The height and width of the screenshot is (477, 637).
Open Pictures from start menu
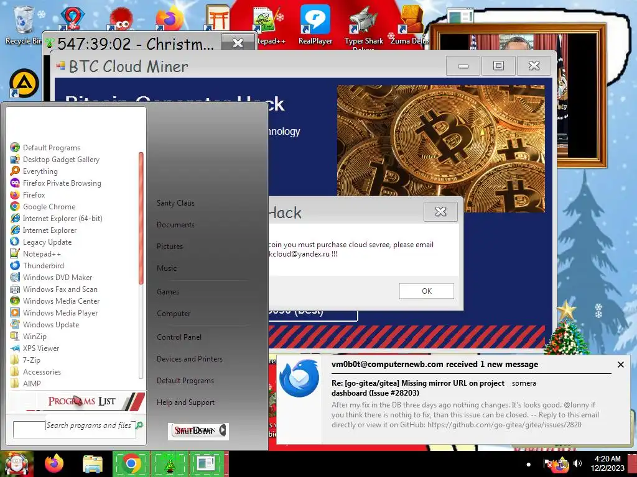click(x=170, y=246)
